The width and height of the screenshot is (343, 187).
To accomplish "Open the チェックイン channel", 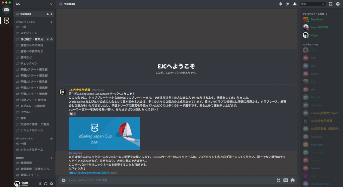I will coord(29,64).
